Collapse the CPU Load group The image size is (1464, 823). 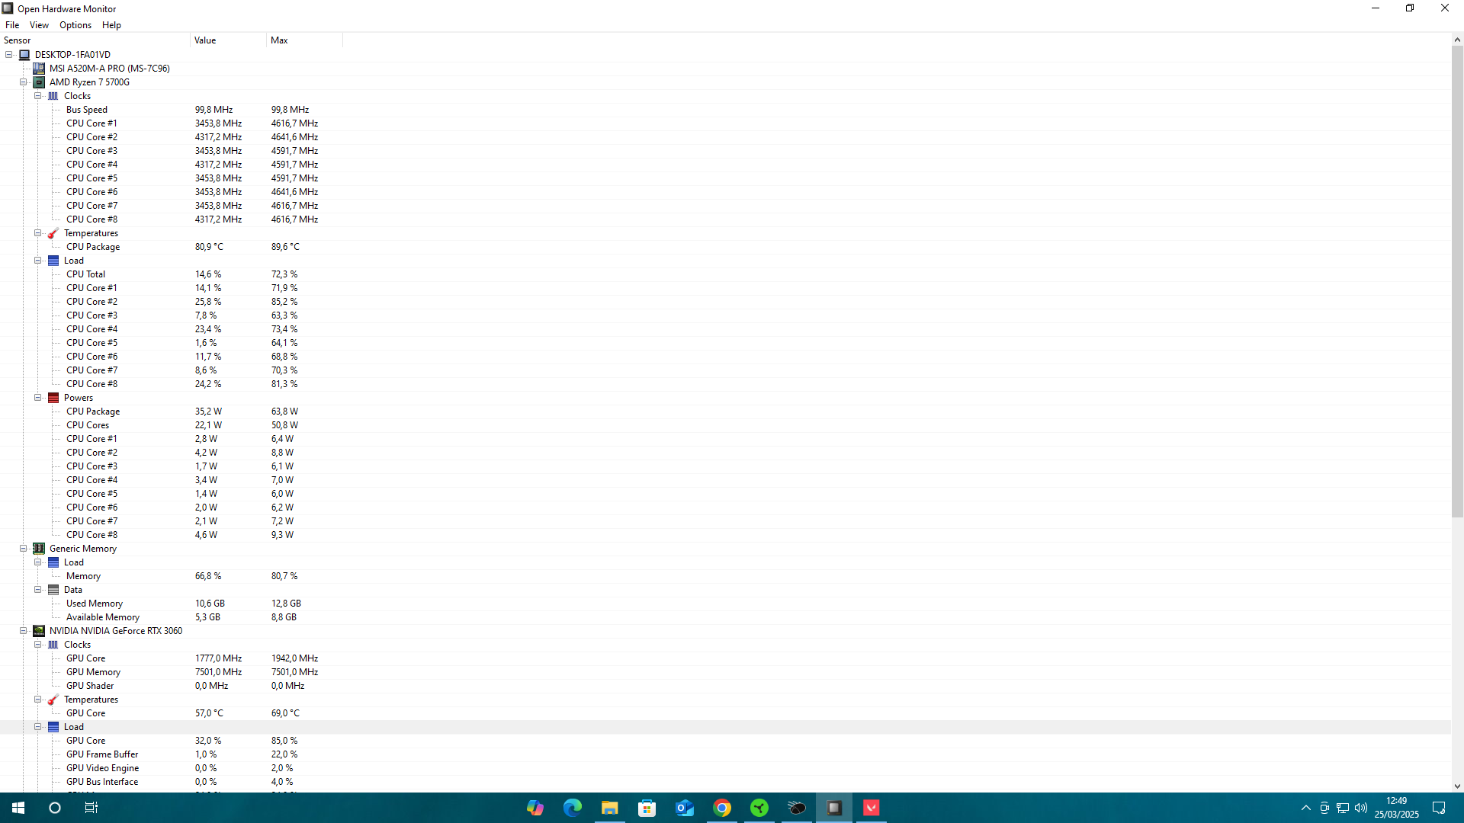click(38, 261)
